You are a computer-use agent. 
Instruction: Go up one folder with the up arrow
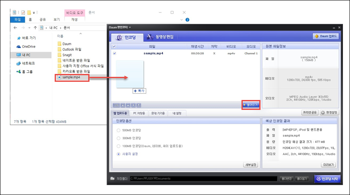pyautogui.click(x=35, y=28)
